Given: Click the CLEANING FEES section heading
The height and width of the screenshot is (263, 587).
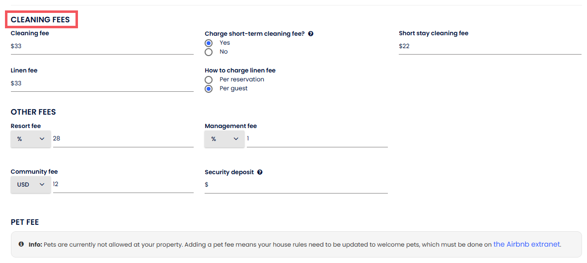Looking at the screenshot, I should [41, 20].
